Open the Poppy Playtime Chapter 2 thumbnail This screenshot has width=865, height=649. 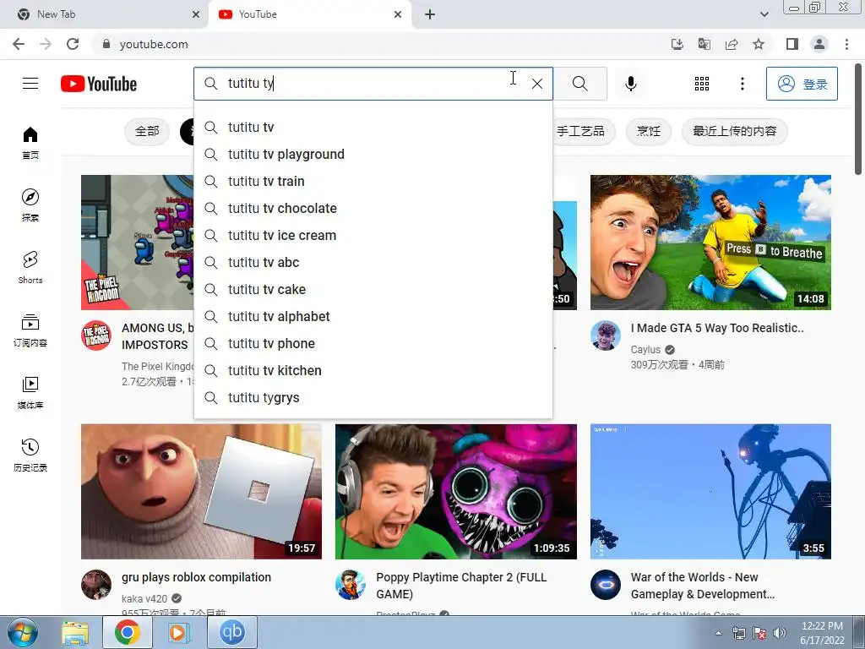455,492
